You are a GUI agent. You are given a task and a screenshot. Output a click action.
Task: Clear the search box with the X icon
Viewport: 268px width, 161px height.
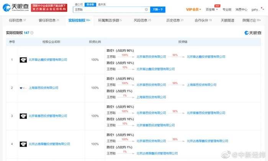(x=146, y=10)
